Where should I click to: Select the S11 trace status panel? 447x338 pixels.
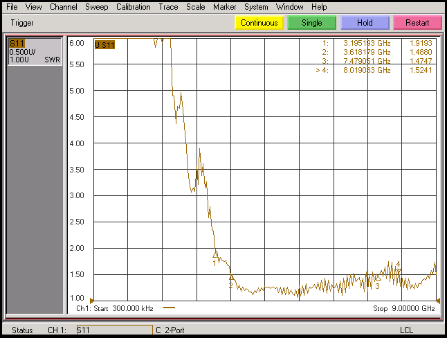click(35, 52)
